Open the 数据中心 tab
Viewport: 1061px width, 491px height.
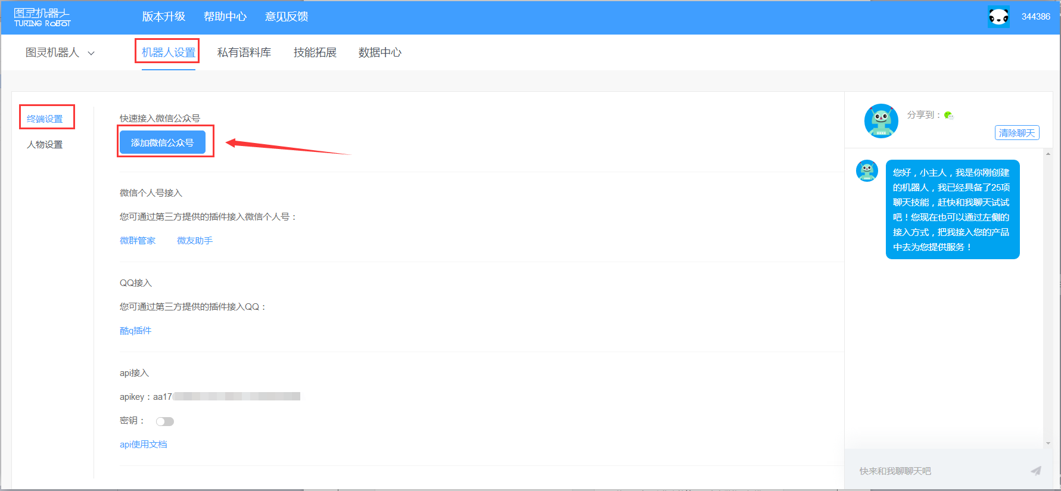tap(379, 52)
